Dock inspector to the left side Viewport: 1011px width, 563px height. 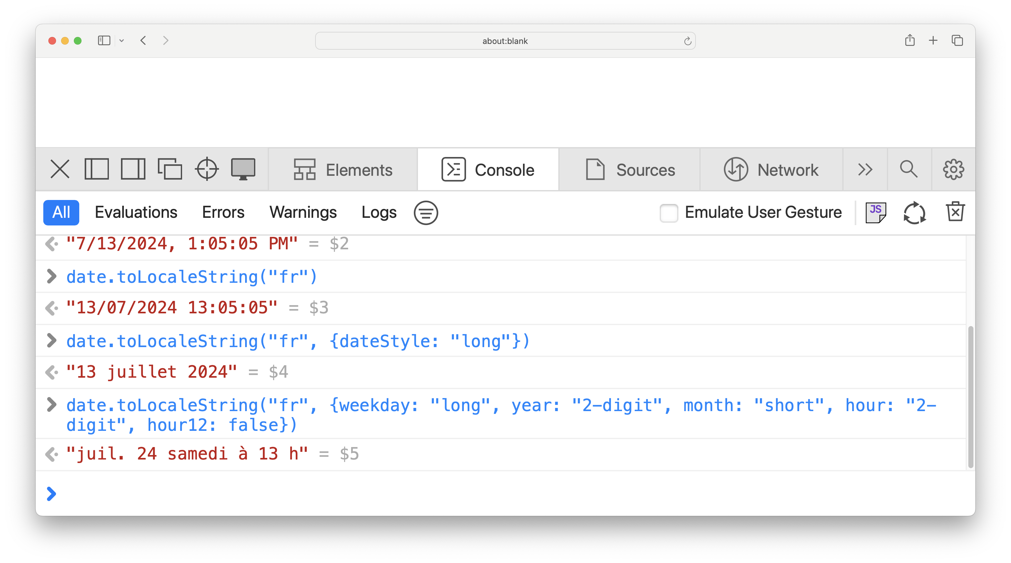96,170
